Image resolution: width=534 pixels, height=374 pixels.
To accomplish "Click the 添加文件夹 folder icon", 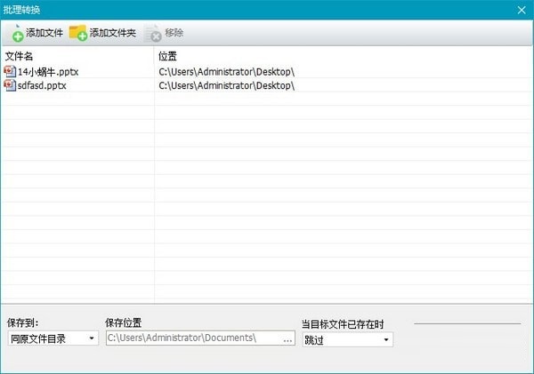I will click(x=78, y=33).
